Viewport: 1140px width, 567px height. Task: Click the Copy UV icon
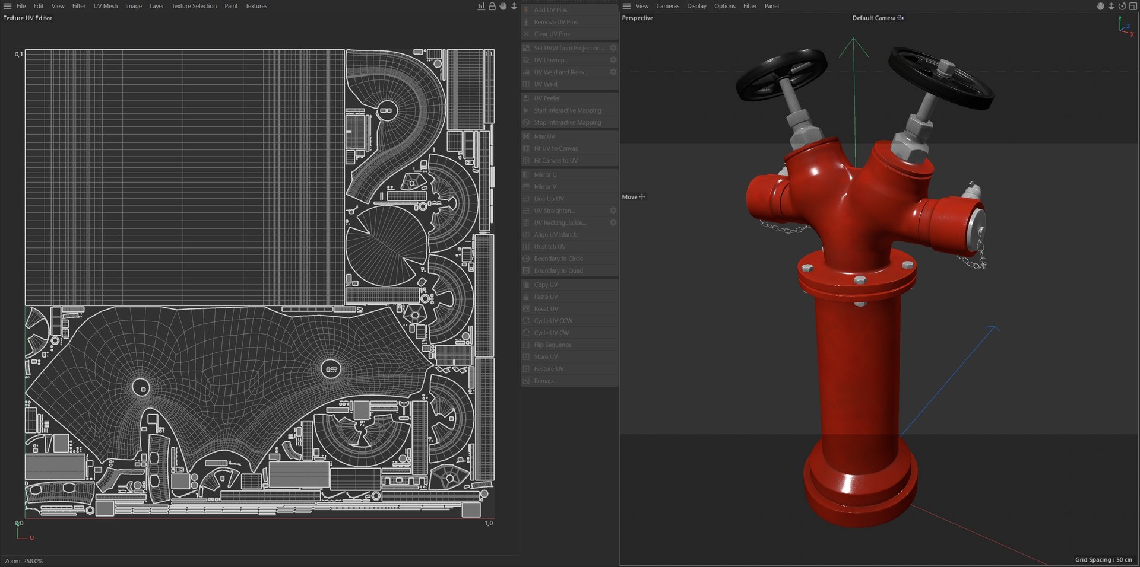tap(526, 285)
